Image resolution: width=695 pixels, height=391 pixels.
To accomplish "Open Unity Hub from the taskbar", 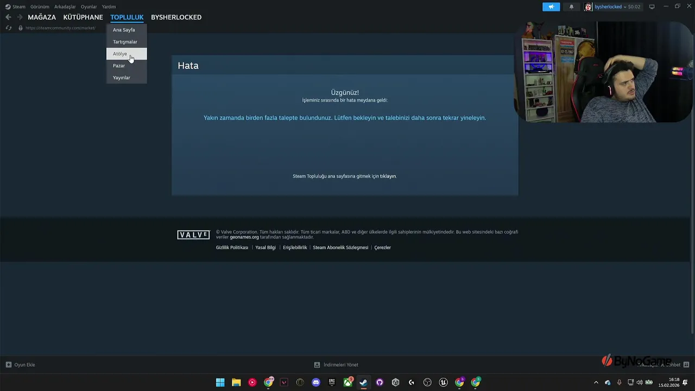I will (x=395, y=382).
